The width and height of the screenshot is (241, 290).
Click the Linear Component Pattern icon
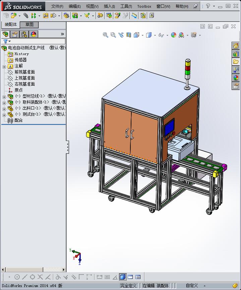[34, 15]
